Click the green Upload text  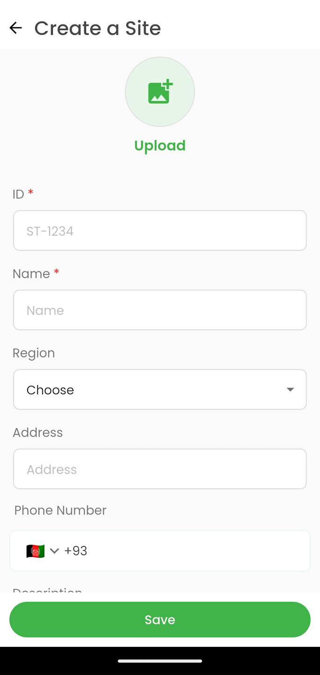tap(160, 146)
